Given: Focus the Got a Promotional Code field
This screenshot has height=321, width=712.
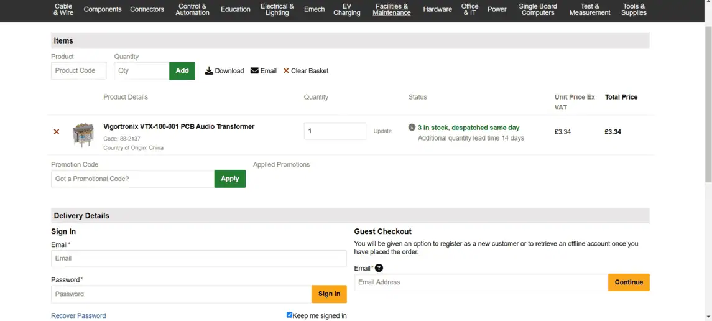Looking at the screenshot, I should (132, 179).
